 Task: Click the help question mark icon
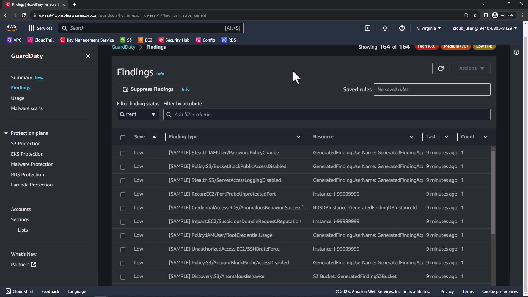click(x=402, y=28)
